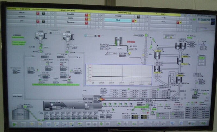Click the Siemens logo in top right

203,19
